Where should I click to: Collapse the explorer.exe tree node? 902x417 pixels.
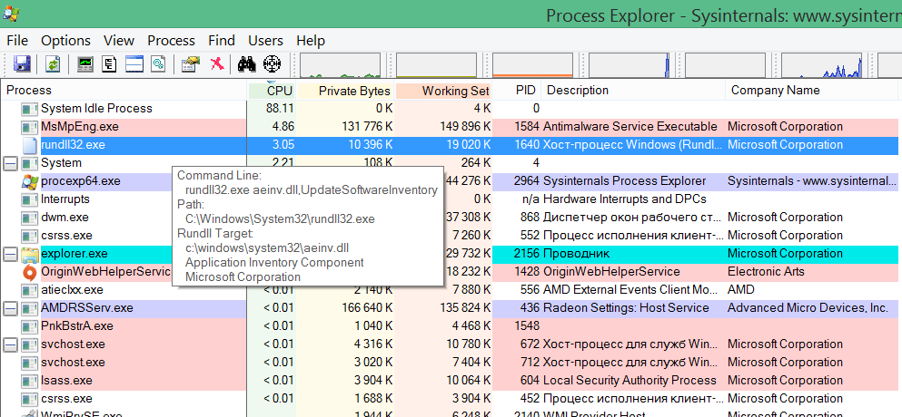click(x=11, y=254)
